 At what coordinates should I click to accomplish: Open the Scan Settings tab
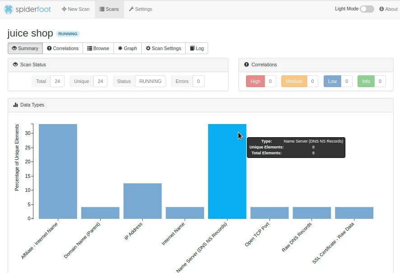point(163,48)
